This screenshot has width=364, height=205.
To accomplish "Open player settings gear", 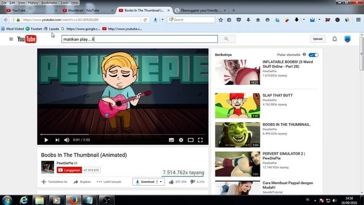I will (x=181, y=140).
